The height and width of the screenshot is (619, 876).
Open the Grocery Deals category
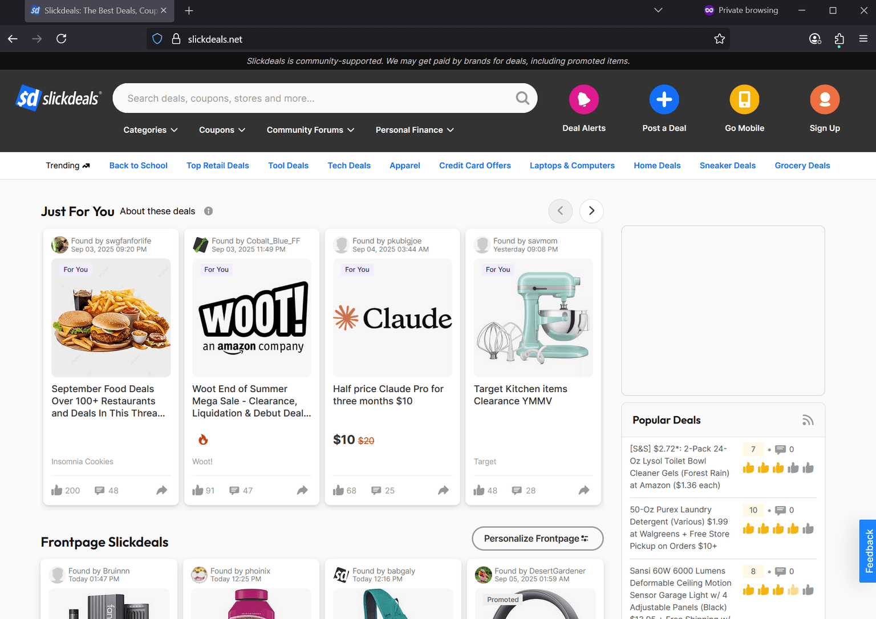[802, 165]
